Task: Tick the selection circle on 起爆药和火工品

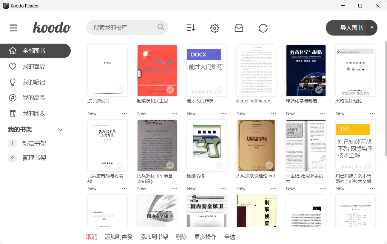Action: [170, 90]
